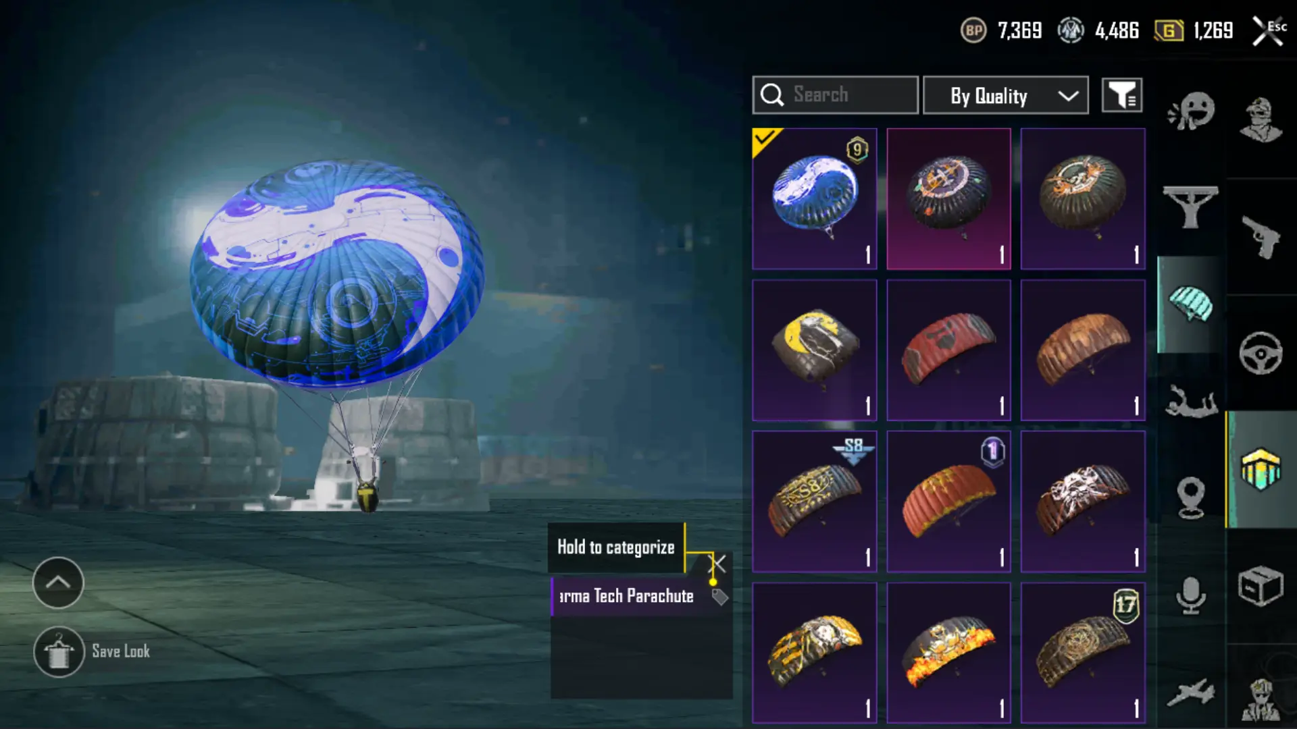The width and height of the screenshot is (1297, 729).
Task: Expand the up-chevron circle button
Action: 58,583
